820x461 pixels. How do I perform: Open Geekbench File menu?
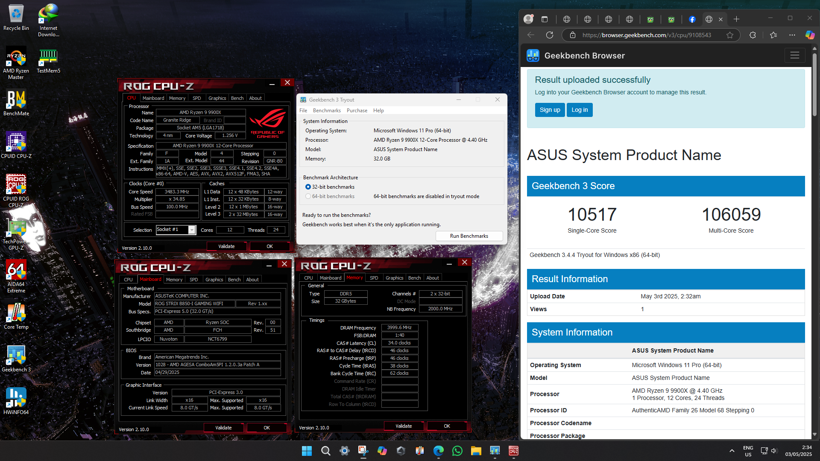(303, 111)
